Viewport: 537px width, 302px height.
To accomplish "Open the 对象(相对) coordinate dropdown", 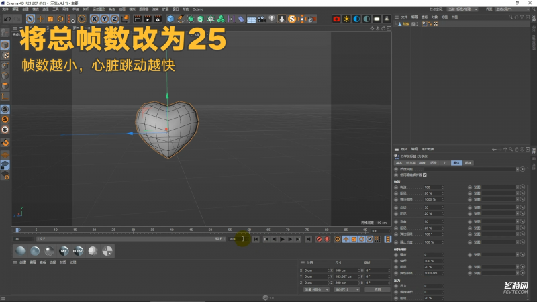I will point(316,289).
